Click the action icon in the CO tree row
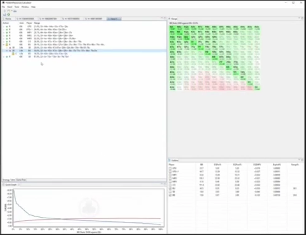The width and height of the screenshot is (306, 235). (x=7, y=42)
